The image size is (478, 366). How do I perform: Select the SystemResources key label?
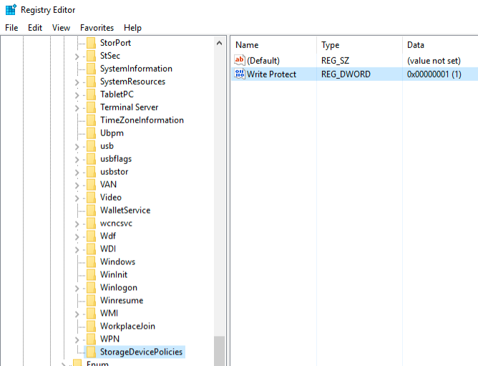coord(132,82)
